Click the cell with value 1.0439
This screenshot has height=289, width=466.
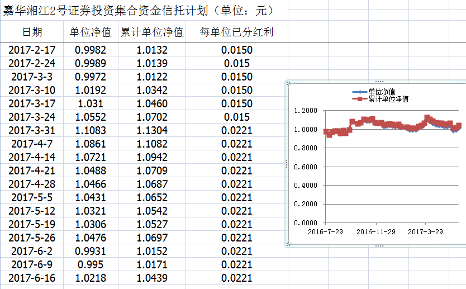point(152,278)
